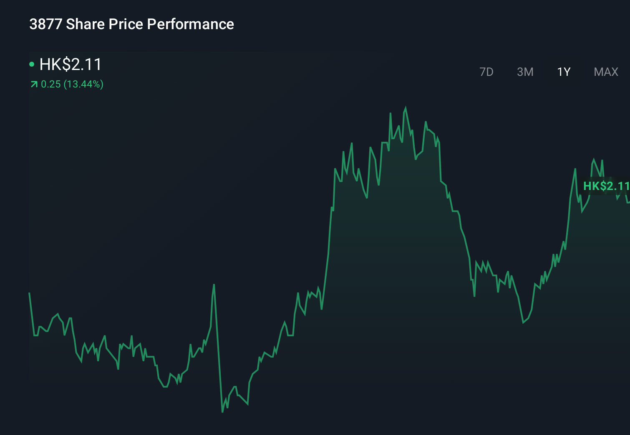
Task: Click the lowest trough of the chart
Action: 222,412
